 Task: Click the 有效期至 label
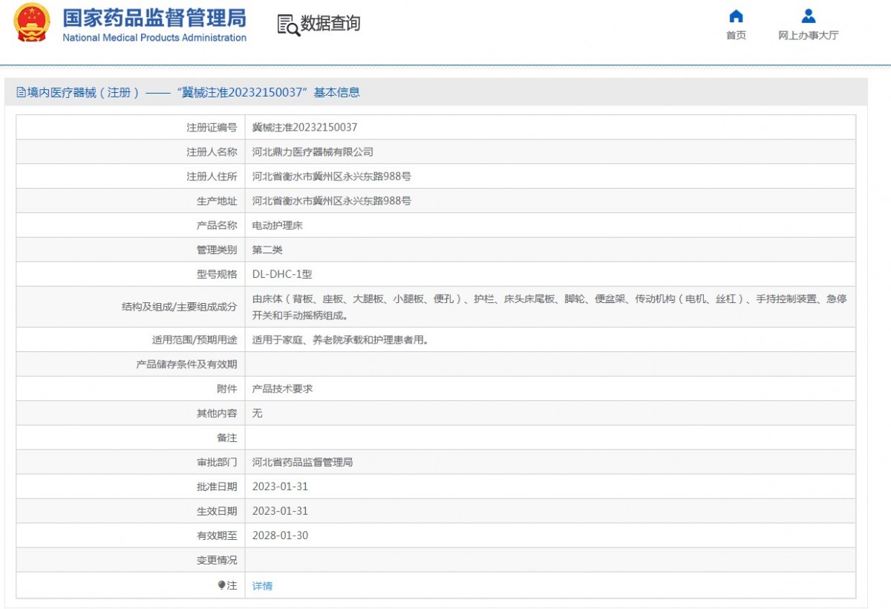coord(217,535)
